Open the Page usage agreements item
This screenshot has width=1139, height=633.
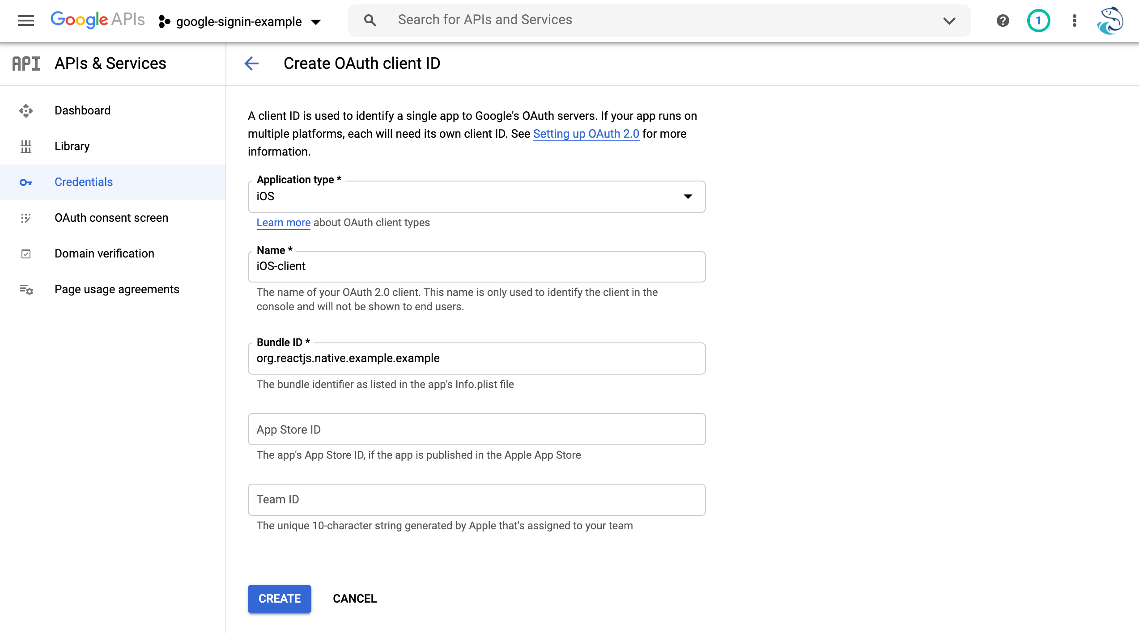click(117, 289)
